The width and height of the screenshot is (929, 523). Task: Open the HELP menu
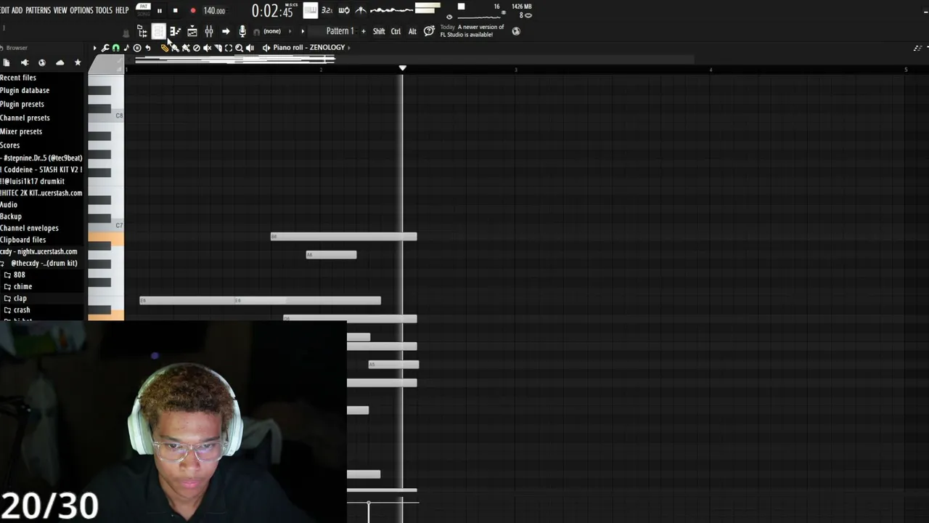point(122,10)
